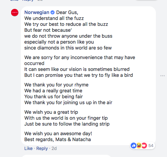Open the 2d timestamp under Norwegian's comment
Viewport: 167px width, 157px height.
click(x=54, y=149)
